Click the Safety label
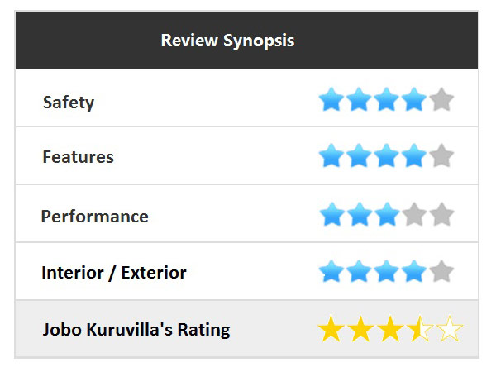The height and width of the screenshot is (372, 496). (x=69, y=103)
